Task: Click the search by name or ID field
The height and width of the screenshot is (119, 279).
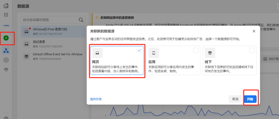Action: pos(53,20)
